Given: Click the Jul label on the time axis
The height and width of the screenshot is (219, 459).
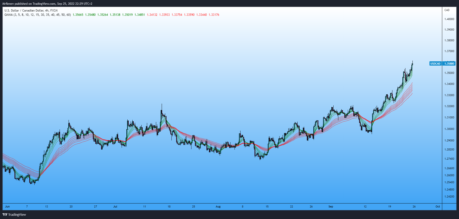Looking at the screenshot, I should pyautogui.click(x=115, y=206).
